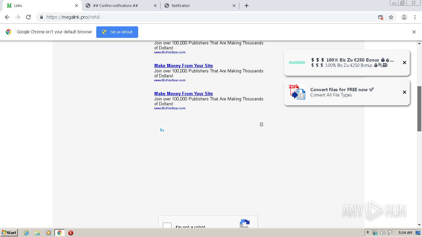Close the Links tab
The image size is (422, 237).
point(76,6)
